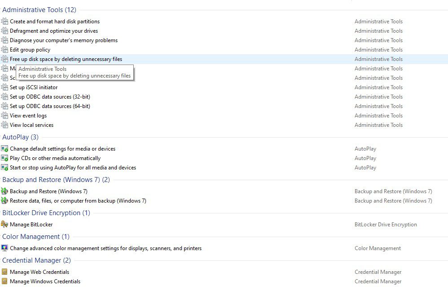Open Diagnose your computer's memory problems
This screenshot has height=290, width=448.
coord(64,40)
